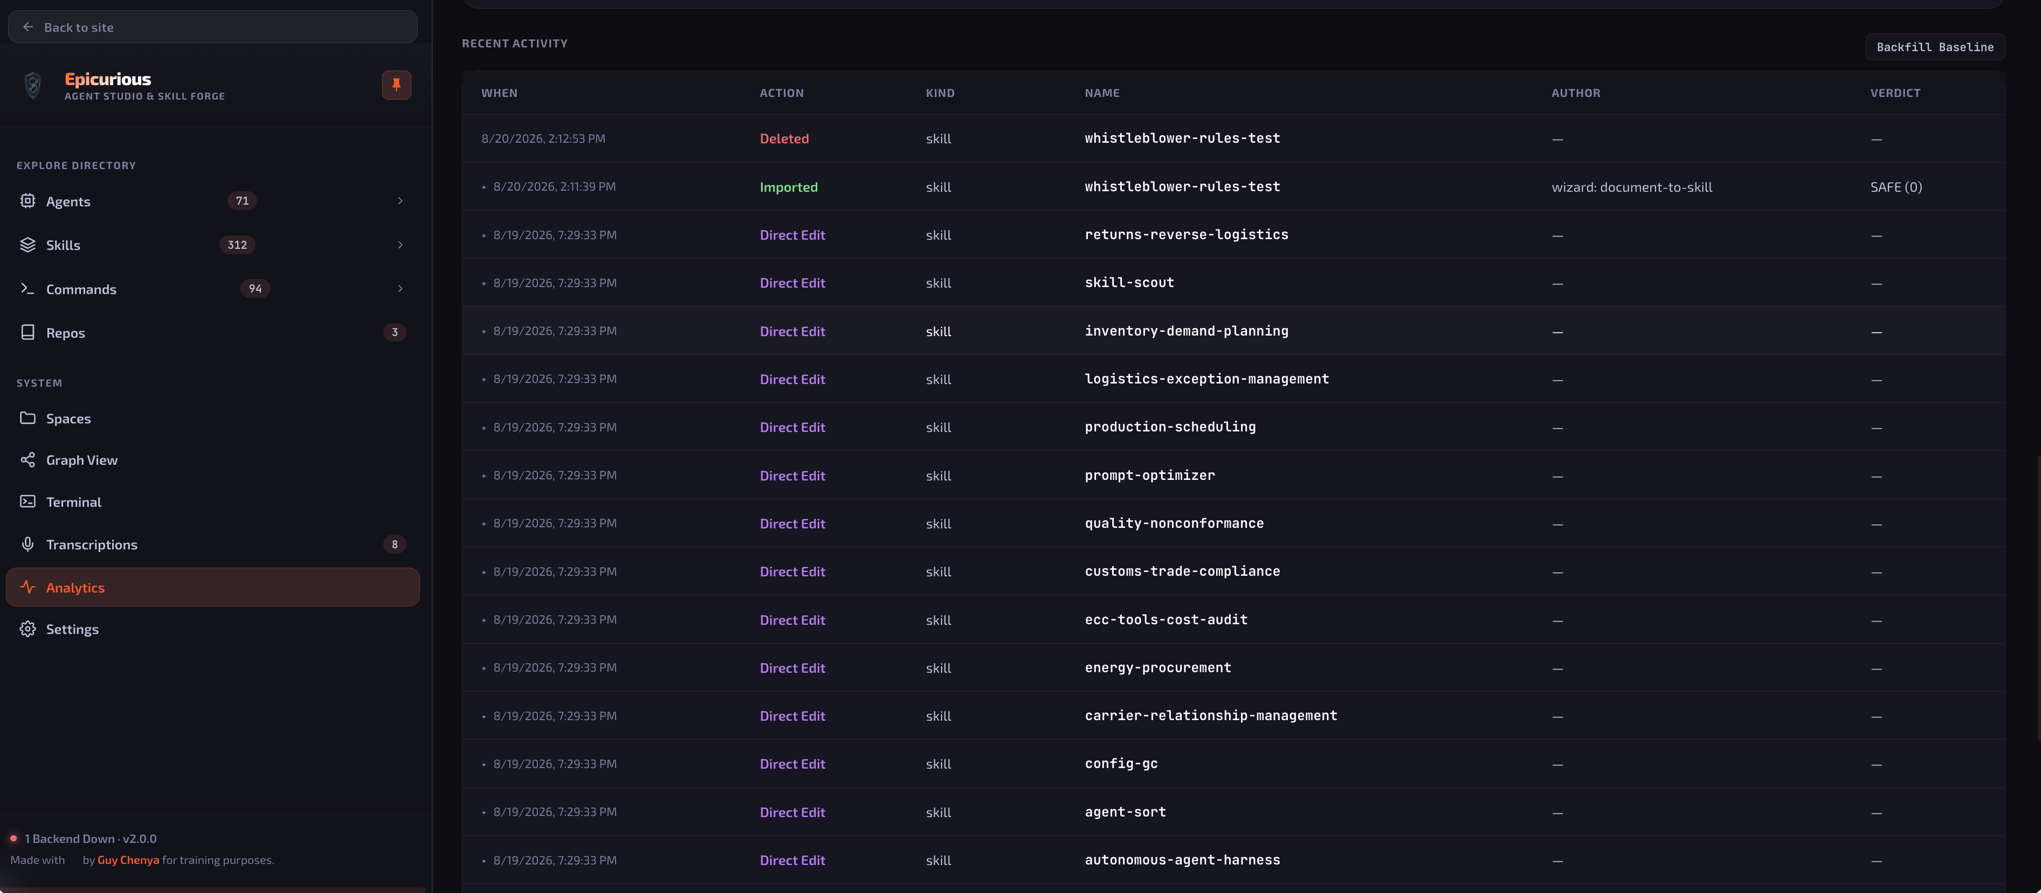Click the Terminal window icon

pyautogui.click(x=27, y=502)
